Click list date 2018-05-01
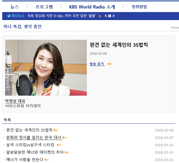The height and width of the screenshot is (163, 179). coord(164,160)
